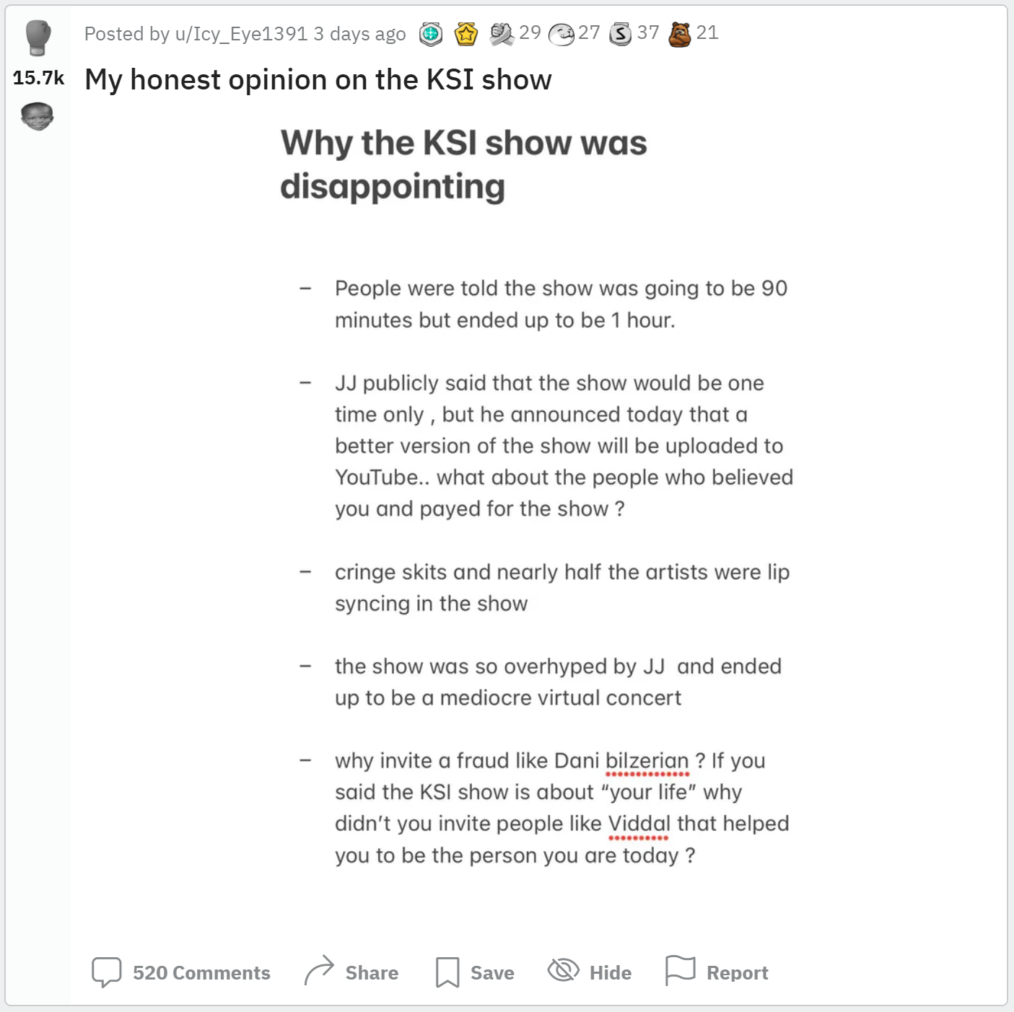The height and width of the screenshot is (1012, 1014).
Task: Click the underlined name 'Viddal' in the note
Action: pos(639,824)
